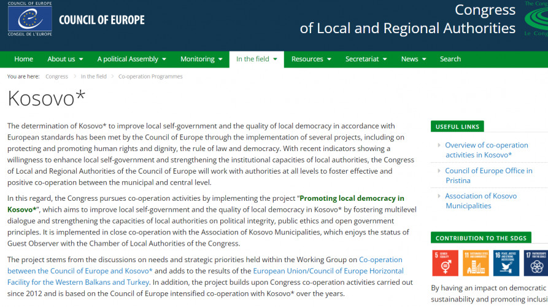Screen dimensions: 548x307
Task: Open the SDG 11 Sustainable Cities icon
Action: pos(476,263)
